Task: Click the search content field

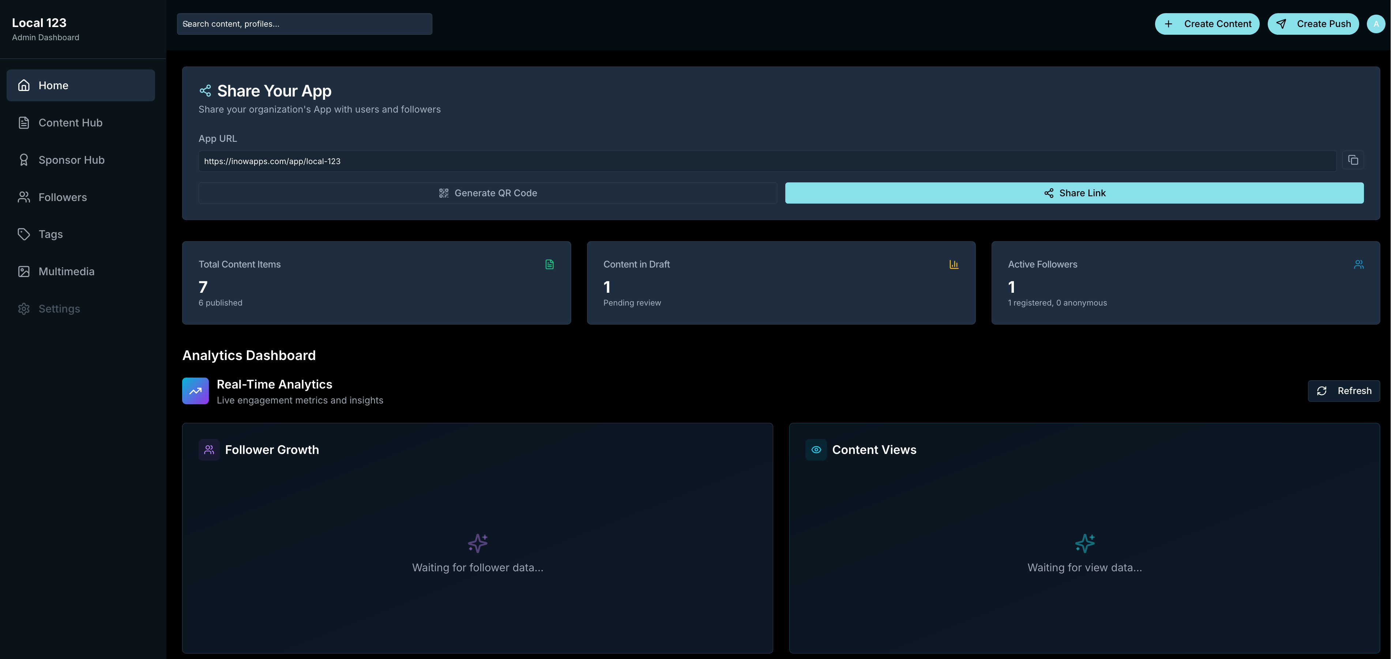Action: tap(304, 24)
